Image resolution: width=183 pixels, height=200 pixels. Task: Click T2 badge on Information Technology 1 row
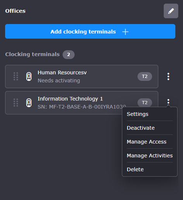pos(145,103)
